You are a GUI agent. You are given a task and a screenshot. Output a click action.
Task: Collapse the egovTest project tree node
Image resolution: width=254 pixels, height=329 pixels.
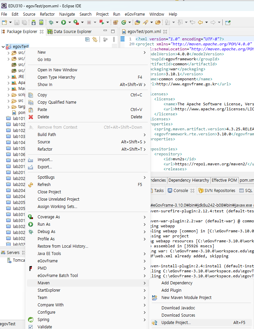click(x=3, y=47)
